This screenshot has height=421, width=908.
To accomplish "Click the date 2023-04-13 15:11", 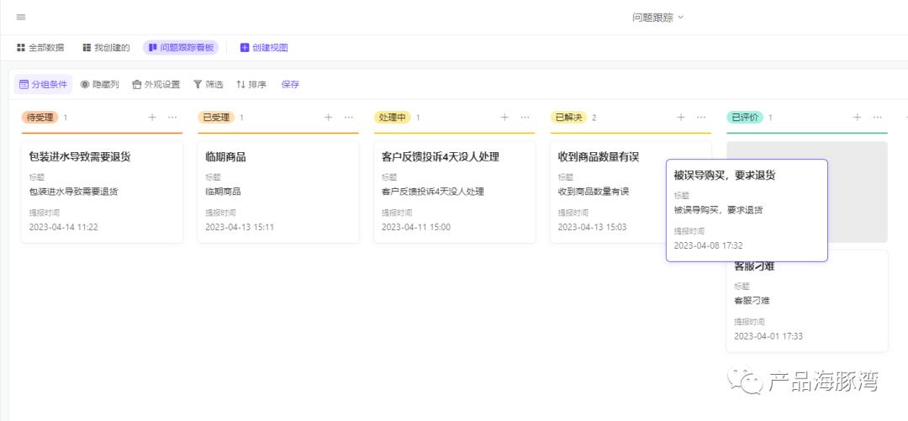I will pyautogui.click(x=240, y=227).
